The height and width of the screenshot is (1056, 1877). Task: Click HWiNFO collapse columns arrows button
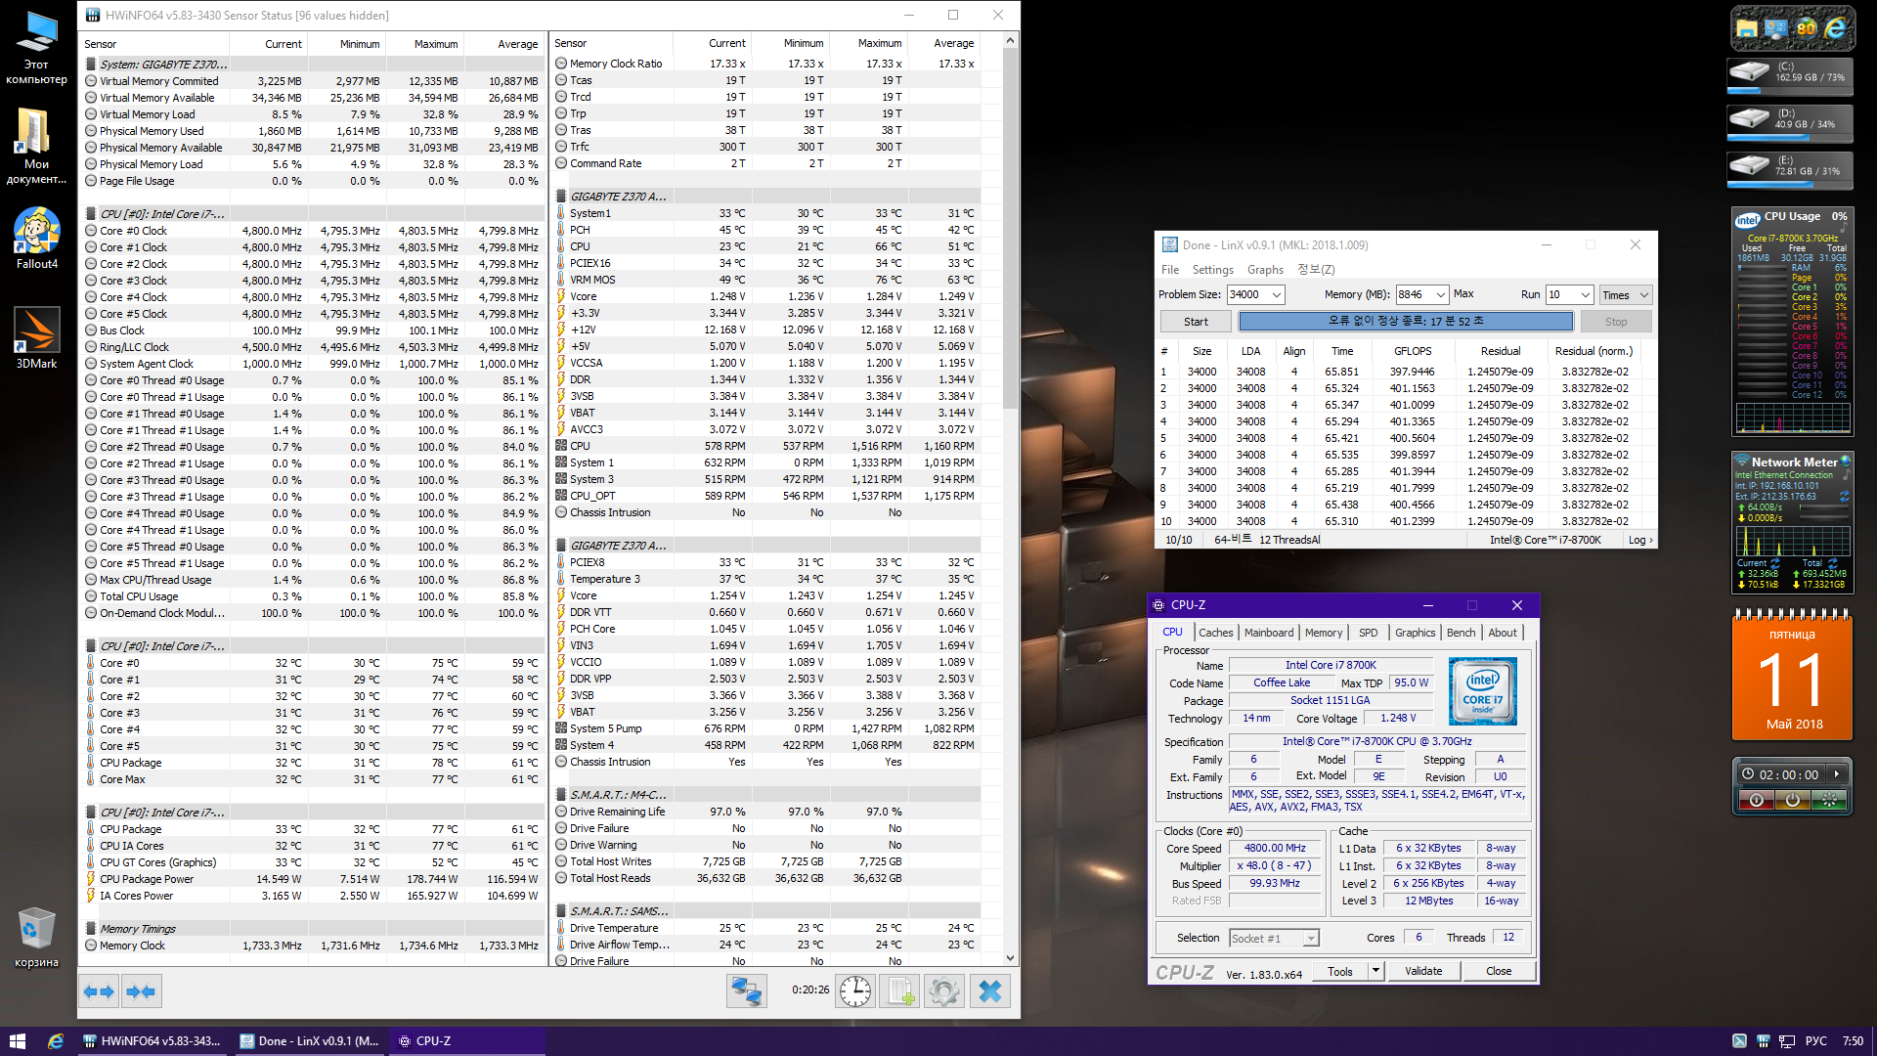141,991
